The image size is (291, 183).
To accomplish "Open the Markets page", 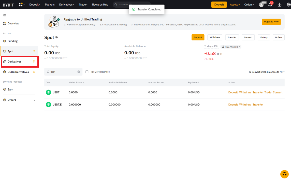I will click(50, 5).
